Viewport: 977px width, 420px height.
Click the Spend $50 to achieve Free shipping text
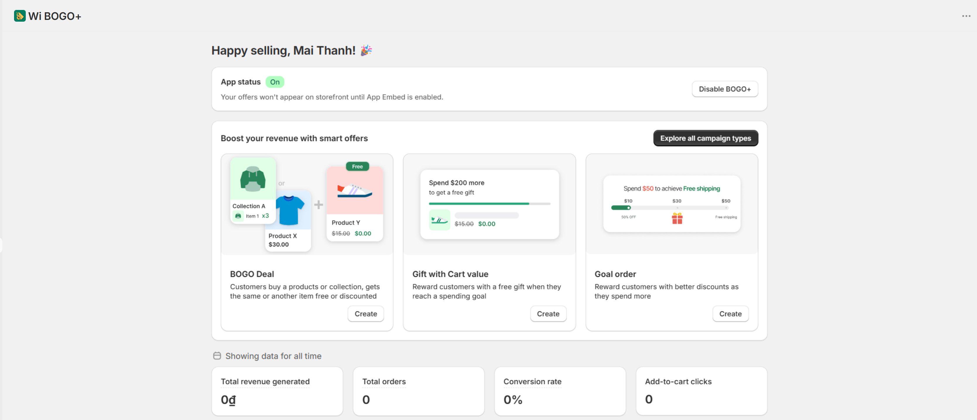click(x=672, y=188)
